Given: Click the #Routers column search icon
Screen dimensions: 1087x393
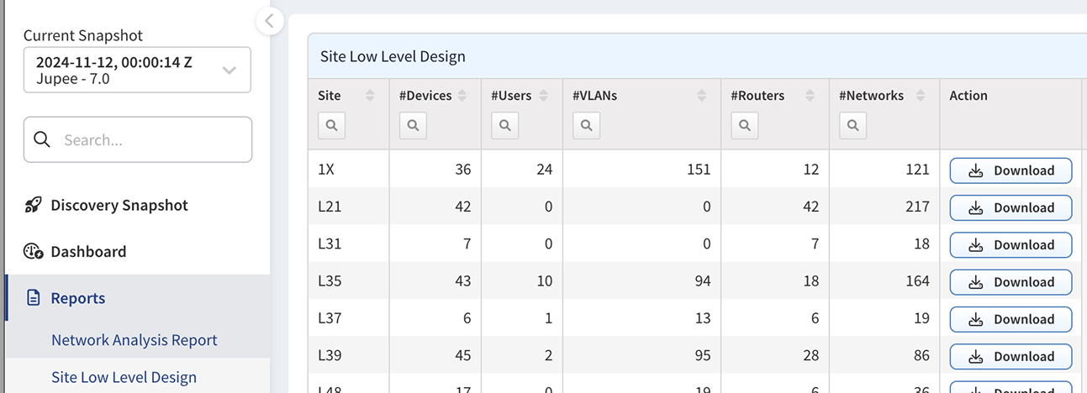Looking at the screenshot, I should [745, 126].
